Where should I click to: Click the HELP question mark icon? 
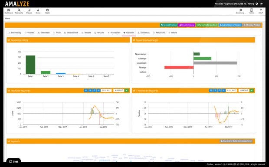[x=261, y=11]
